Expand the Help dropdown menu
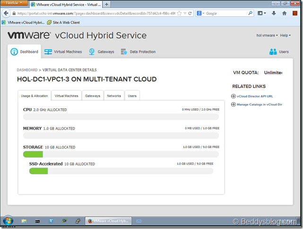303x229 pixels. 285,35
